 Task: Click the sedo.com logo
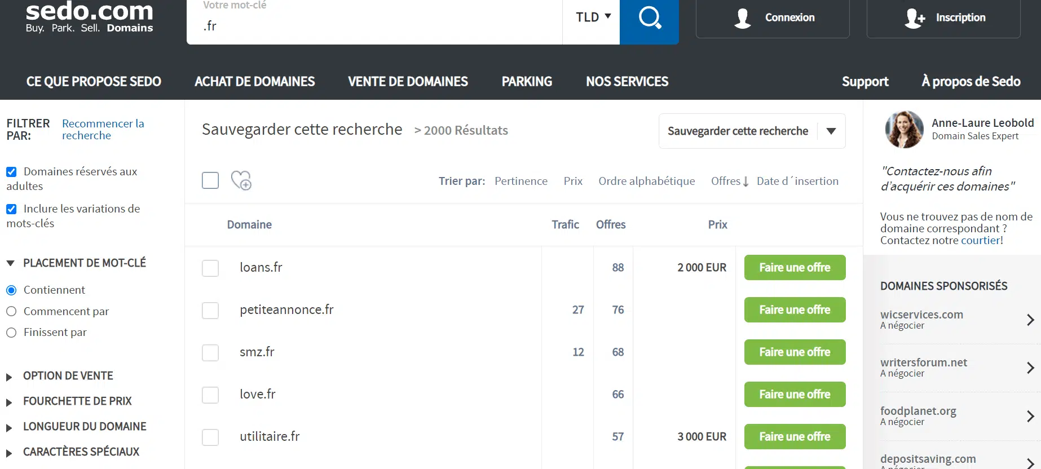point(89,17)
